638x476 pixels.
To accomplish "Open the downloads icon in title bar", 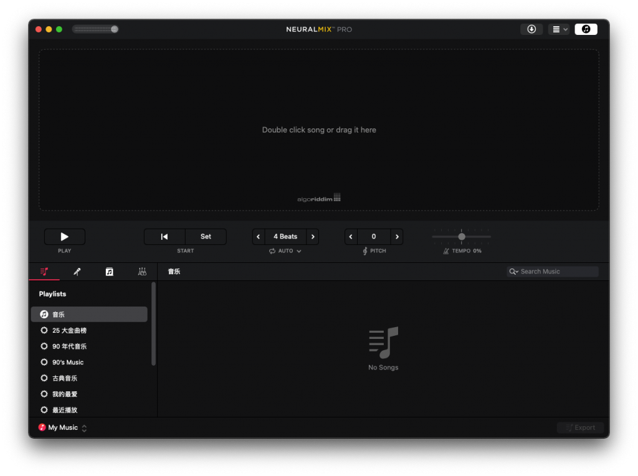I will 531,29.
